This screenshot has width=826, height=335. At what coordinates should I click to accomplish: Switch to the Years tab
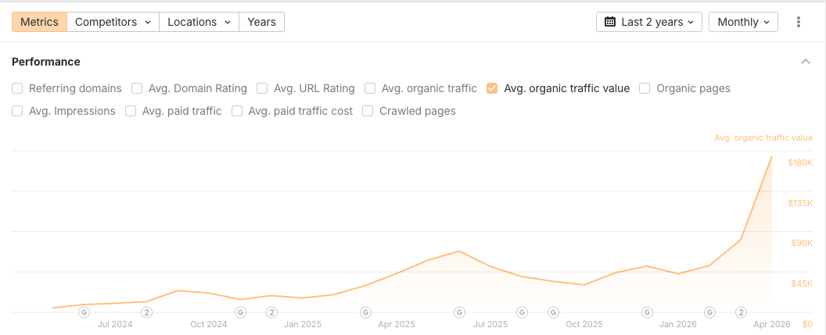click(262, 22)
